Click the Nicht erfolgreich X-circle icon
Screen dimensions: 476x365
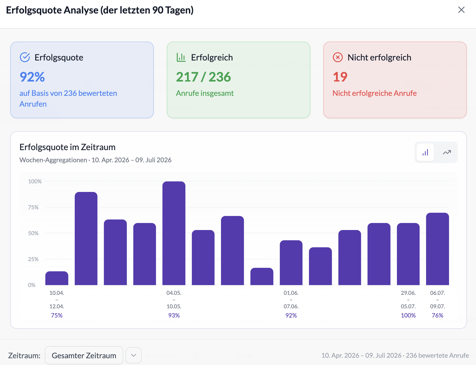click(x=338, y=57)
